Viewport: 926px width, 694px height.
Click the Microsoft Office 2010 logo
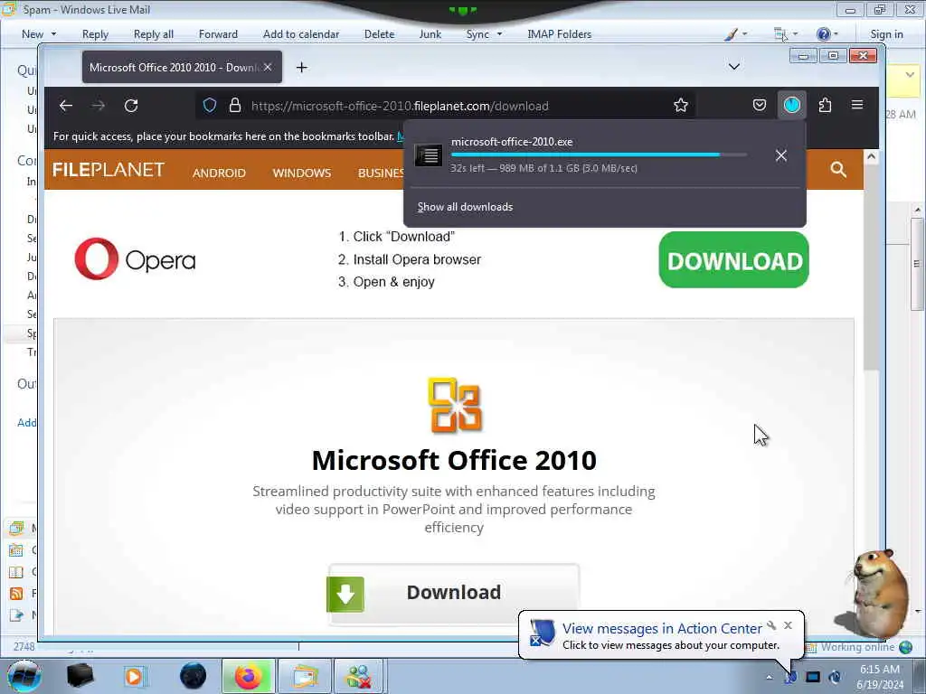(x=454, y=405)
